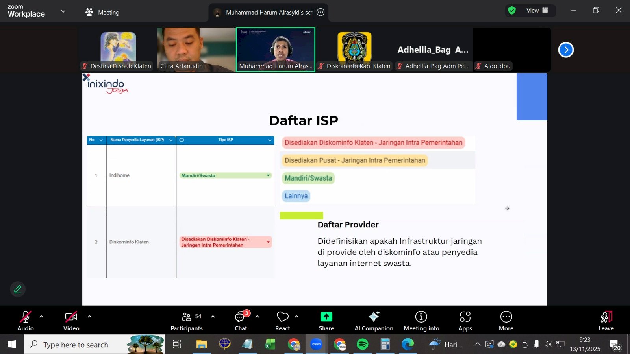The height and width of the screenshot is (354, 630).
Task: Show next participants with blue arrow
Action: click(566, 50)
